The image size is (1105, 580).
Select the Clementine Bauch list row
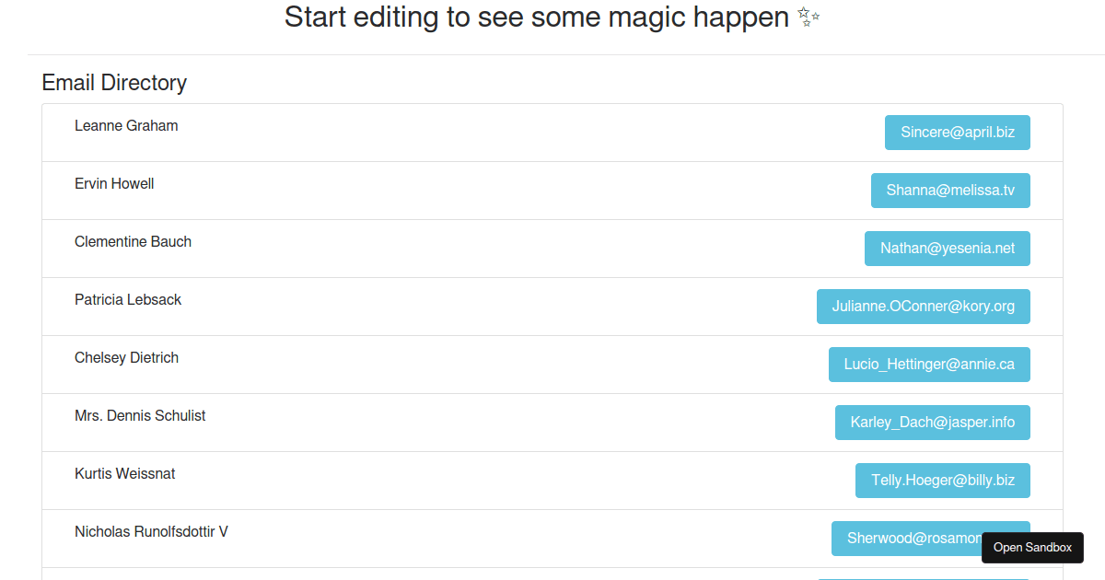click(x=133, y=242)
